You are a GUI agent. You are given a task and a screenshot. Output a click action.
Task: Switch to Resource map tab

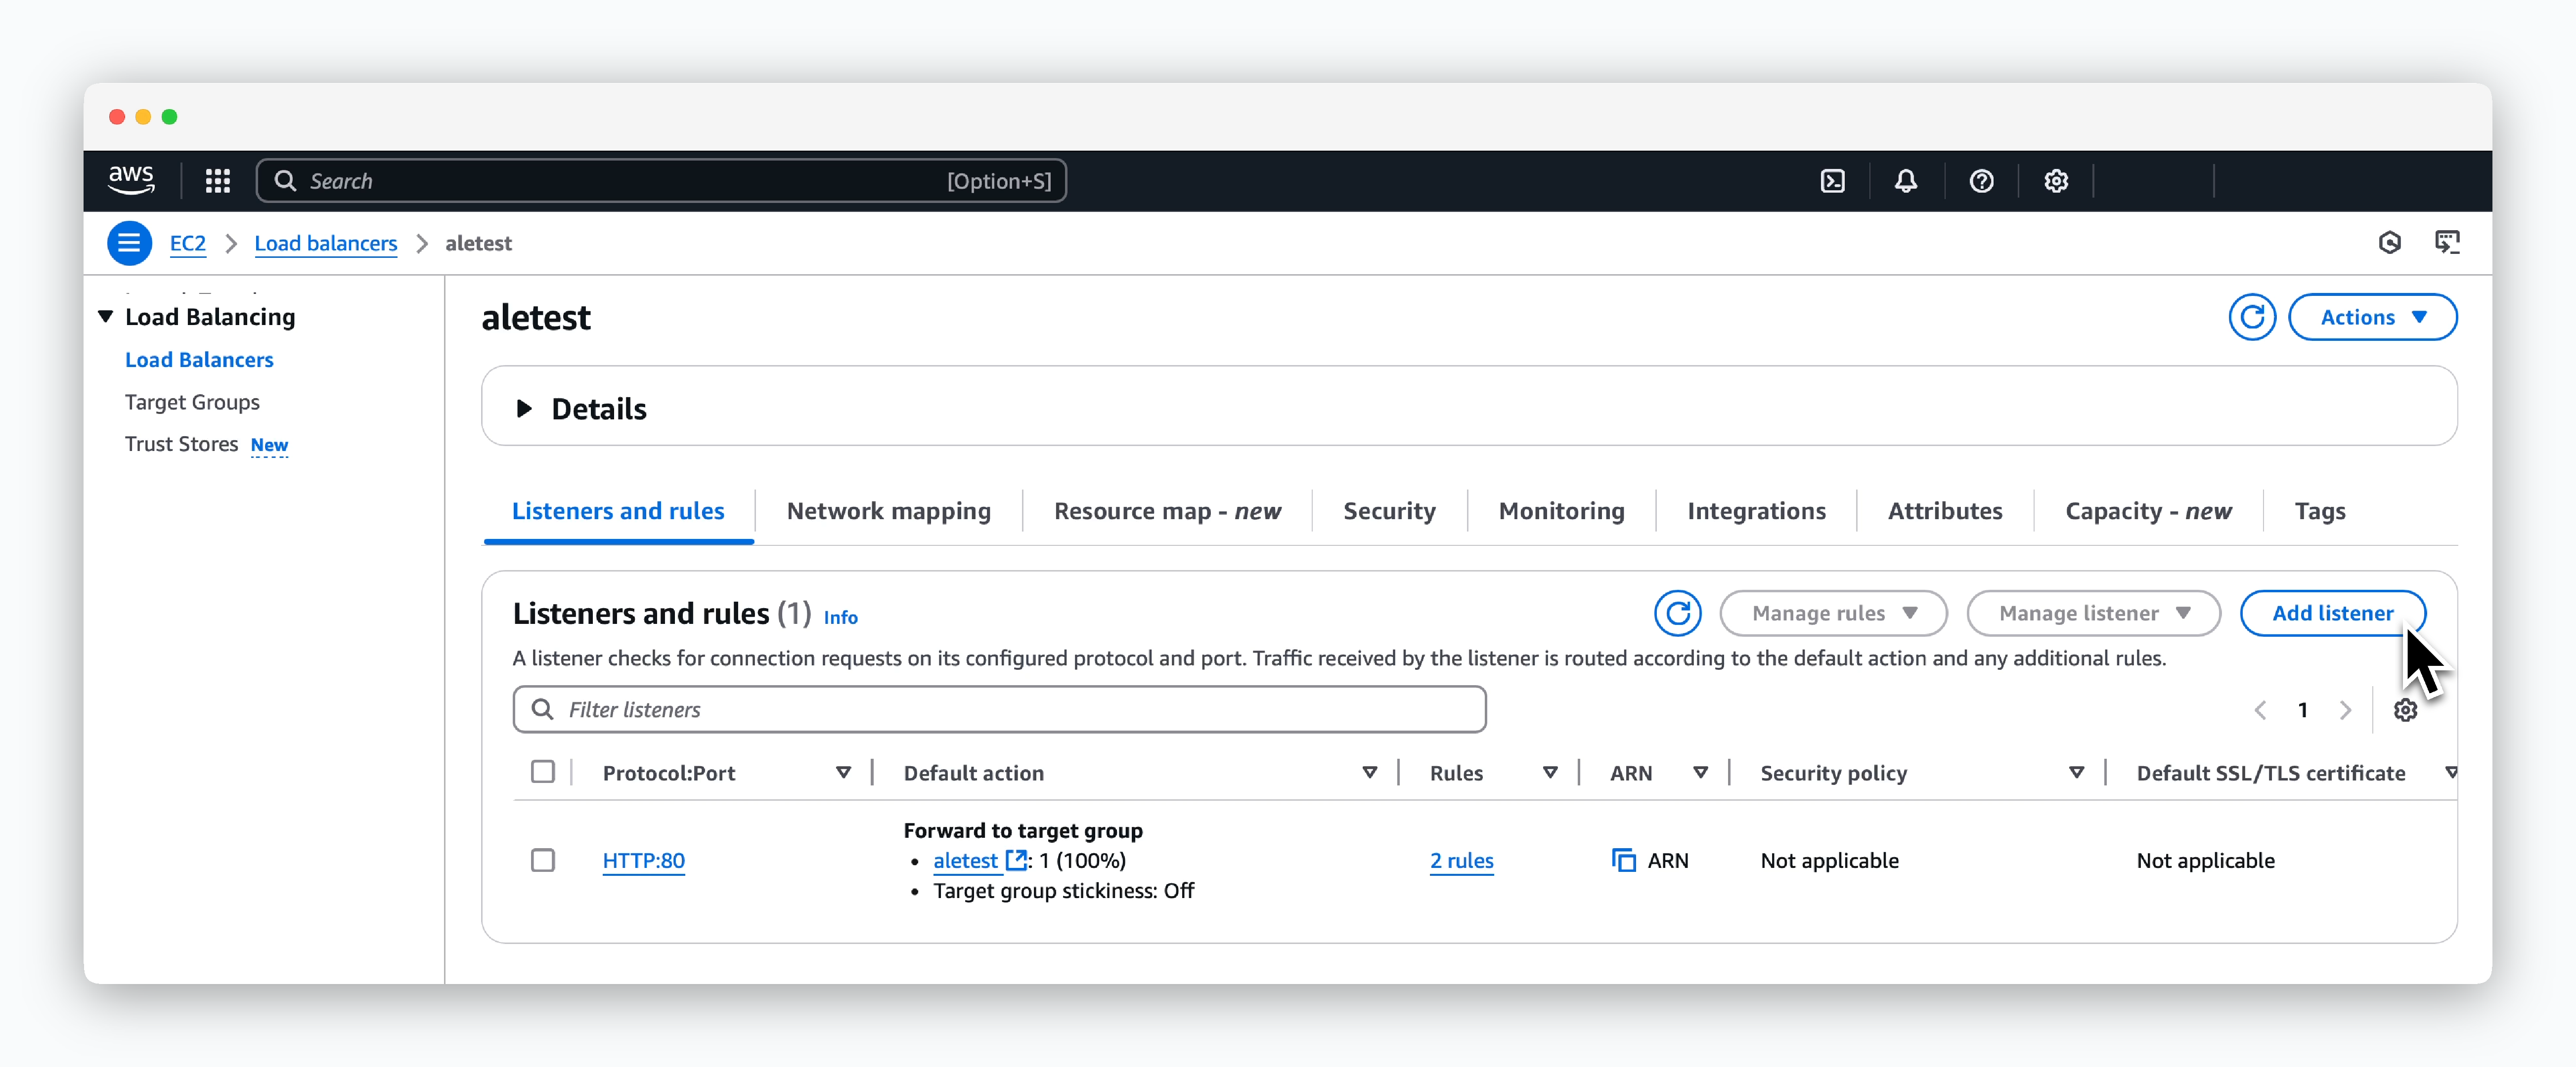[x=1167, y=512]
